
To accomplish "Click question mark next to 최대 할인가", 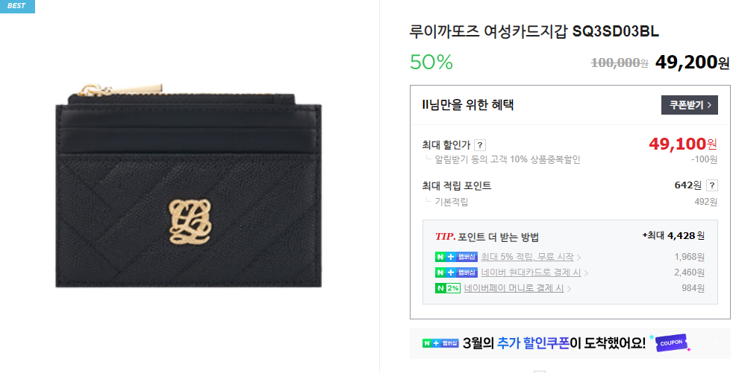I will (479, 145).
